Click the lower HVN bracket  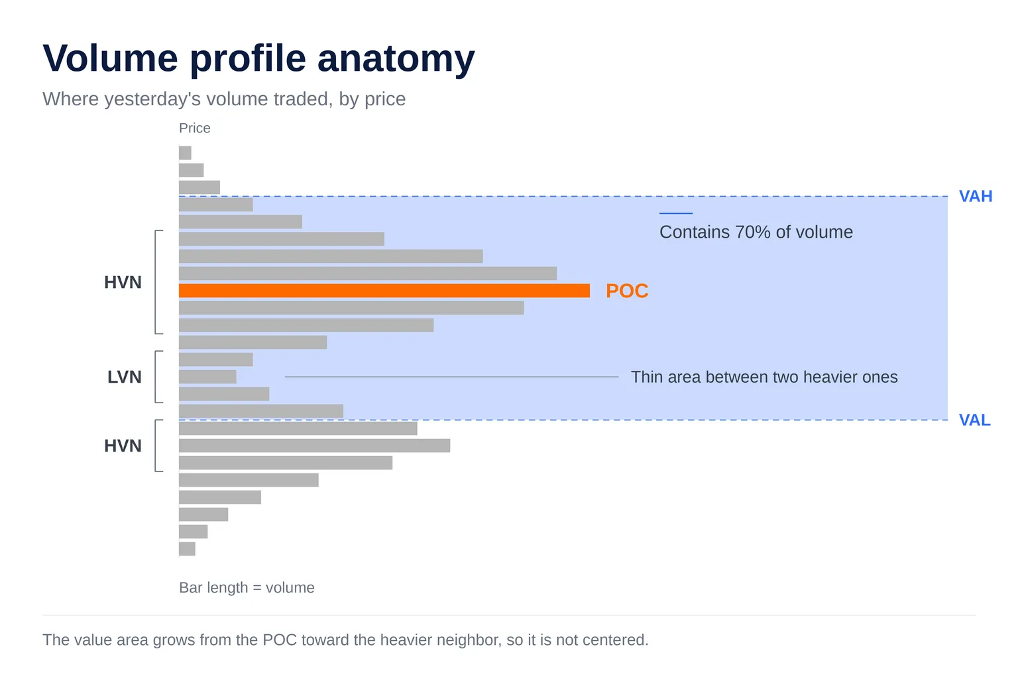(158, 446)
